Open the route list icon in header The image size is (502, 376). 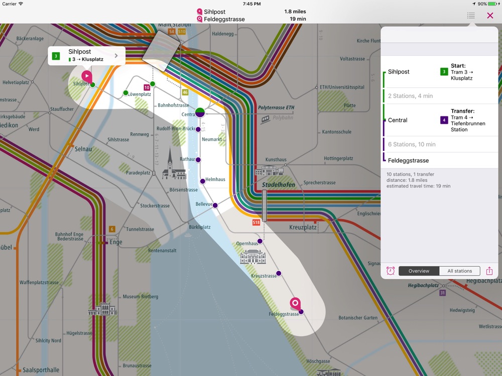[x=471, y=16]
